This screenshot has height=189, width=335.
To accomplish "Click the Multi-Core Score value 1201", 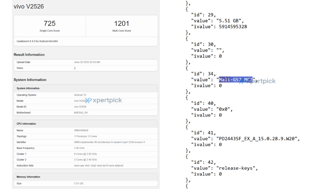I will tap(122, 24).
